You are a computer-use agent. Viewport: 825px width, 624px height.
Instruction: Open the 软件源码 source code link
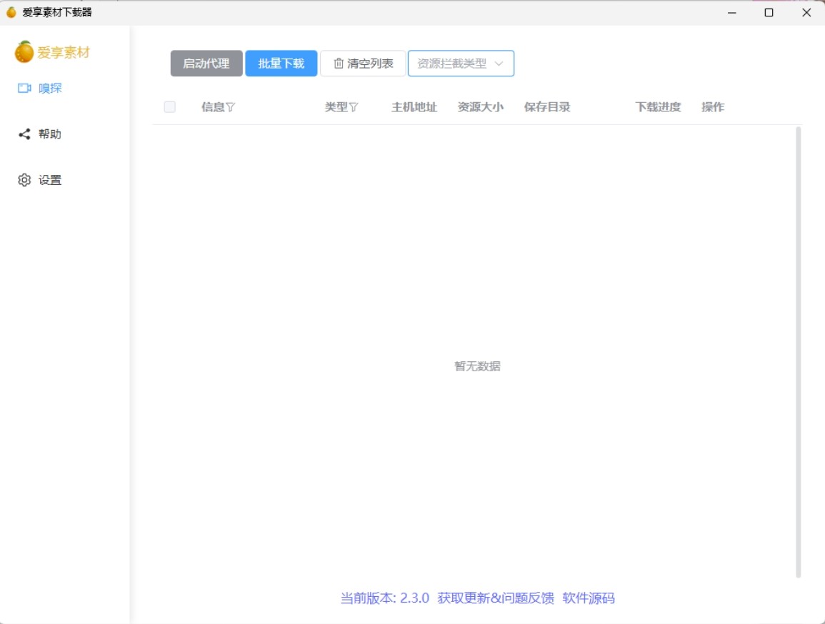(x=590, y=598)
